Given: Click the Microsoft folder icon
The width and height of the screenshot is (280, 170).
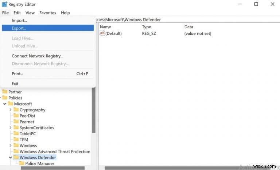Looking at the screenshot, I should (x=11, y=104).
